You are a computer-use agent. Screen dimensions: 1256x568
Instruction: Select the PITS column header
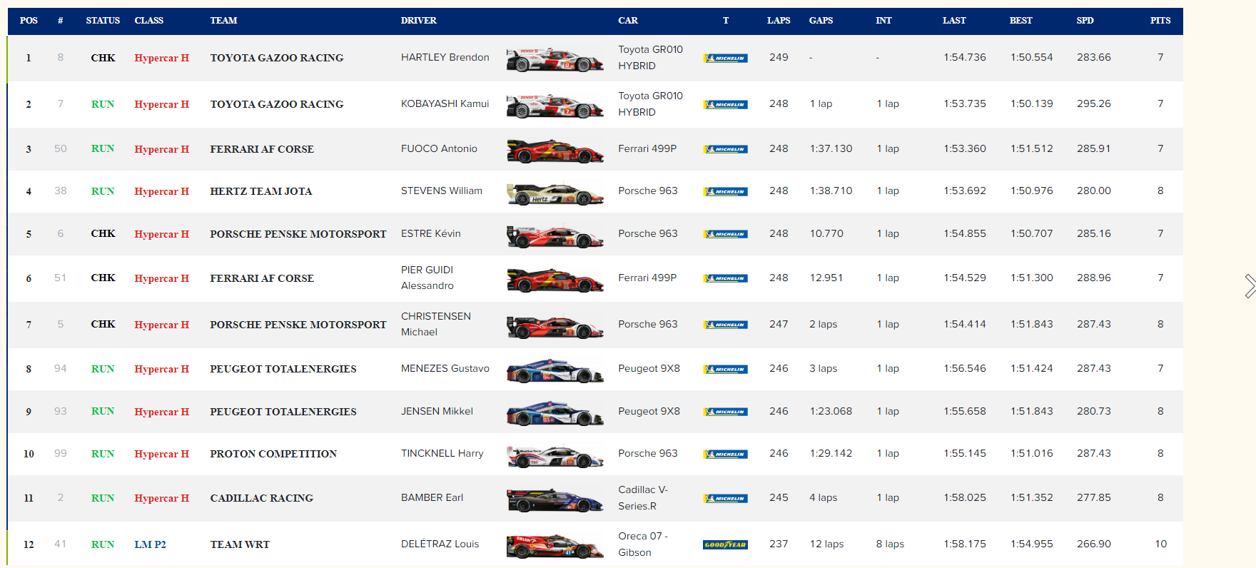[x=1160, y=21]
